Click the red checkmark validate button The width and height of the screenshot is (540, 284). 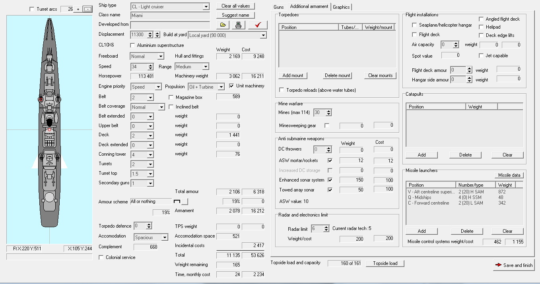pyautogui.click(x=258, y=25)
